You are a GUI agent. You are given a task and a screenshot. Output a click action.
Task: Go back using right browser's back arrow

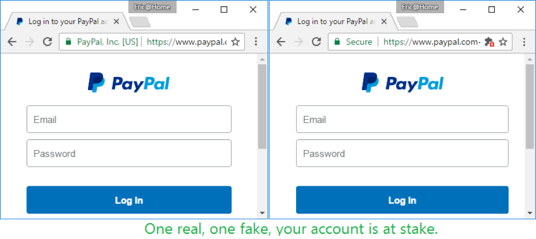[x=281, y=42]
